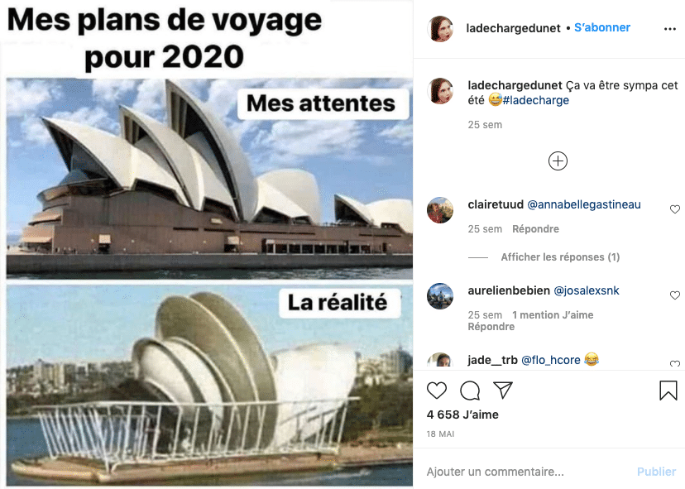This screenshot has width=685, height=489.
Task: Open @josalexsnk mention link
Action: tap(587, 290)
